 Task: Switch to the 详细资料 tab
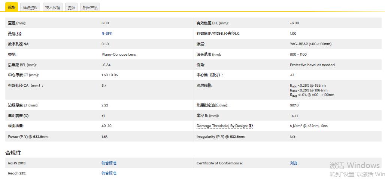point(30,7)
